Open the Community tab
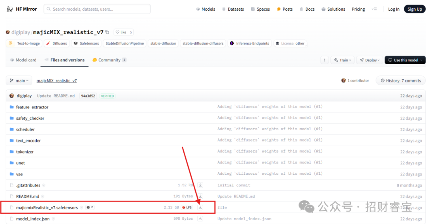Screen dimensions: 426x224 tap(109, 60)
